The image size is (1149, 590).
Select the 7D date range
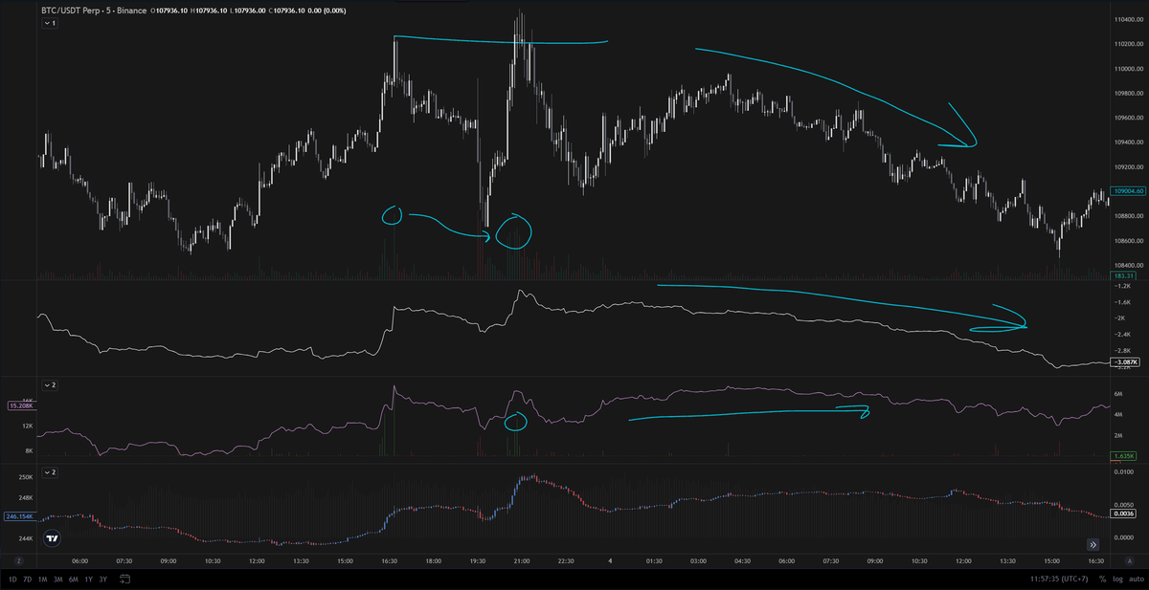(x=29, y=579)
